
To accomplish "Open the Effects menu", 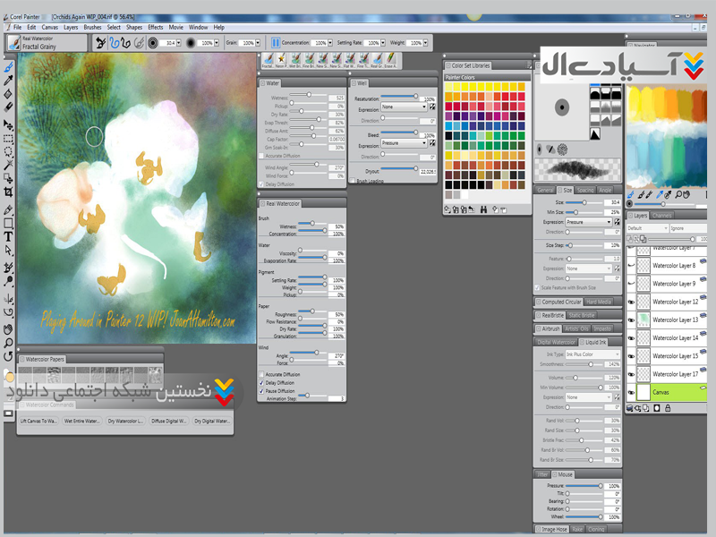I will [x=156, y=28].
